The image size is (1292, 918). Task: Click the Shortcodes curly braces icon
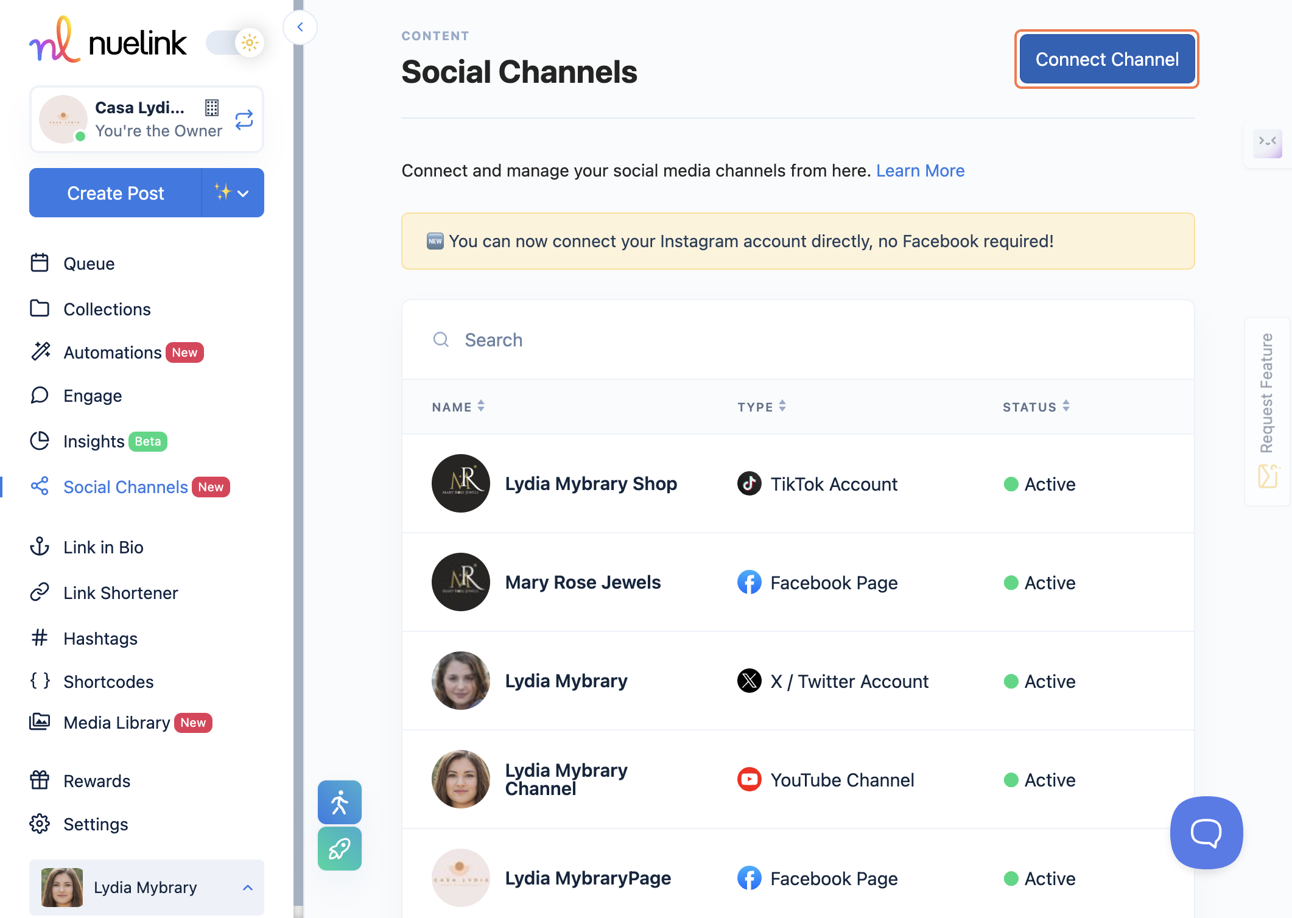(40, 681)
